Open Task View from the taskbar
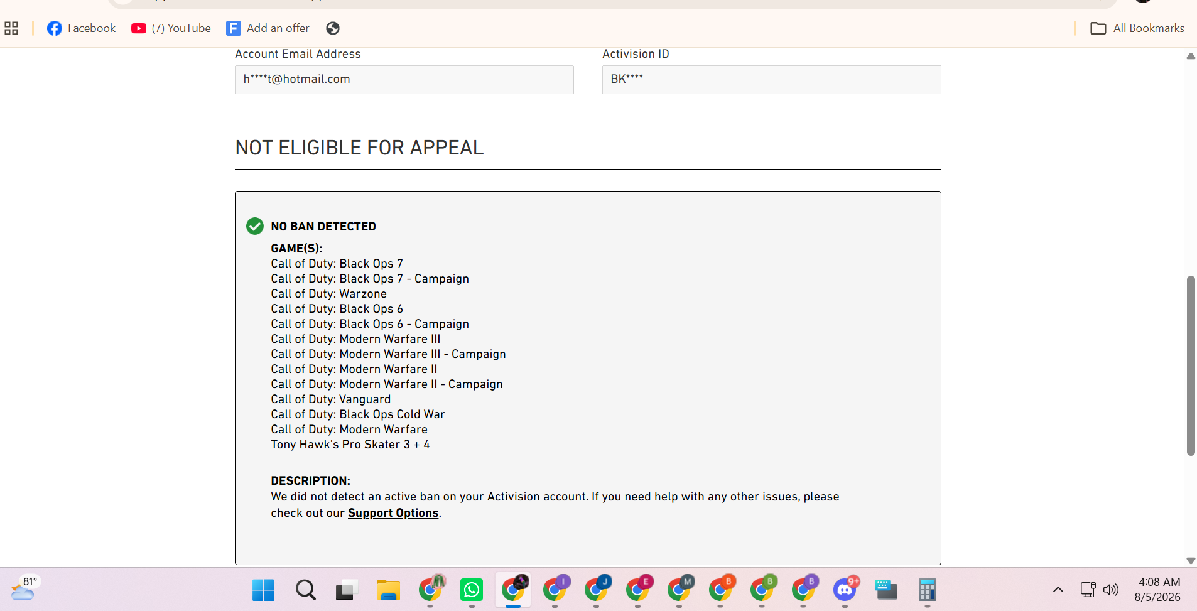This screenshot has height=611, width=1197. pos(346,590)
